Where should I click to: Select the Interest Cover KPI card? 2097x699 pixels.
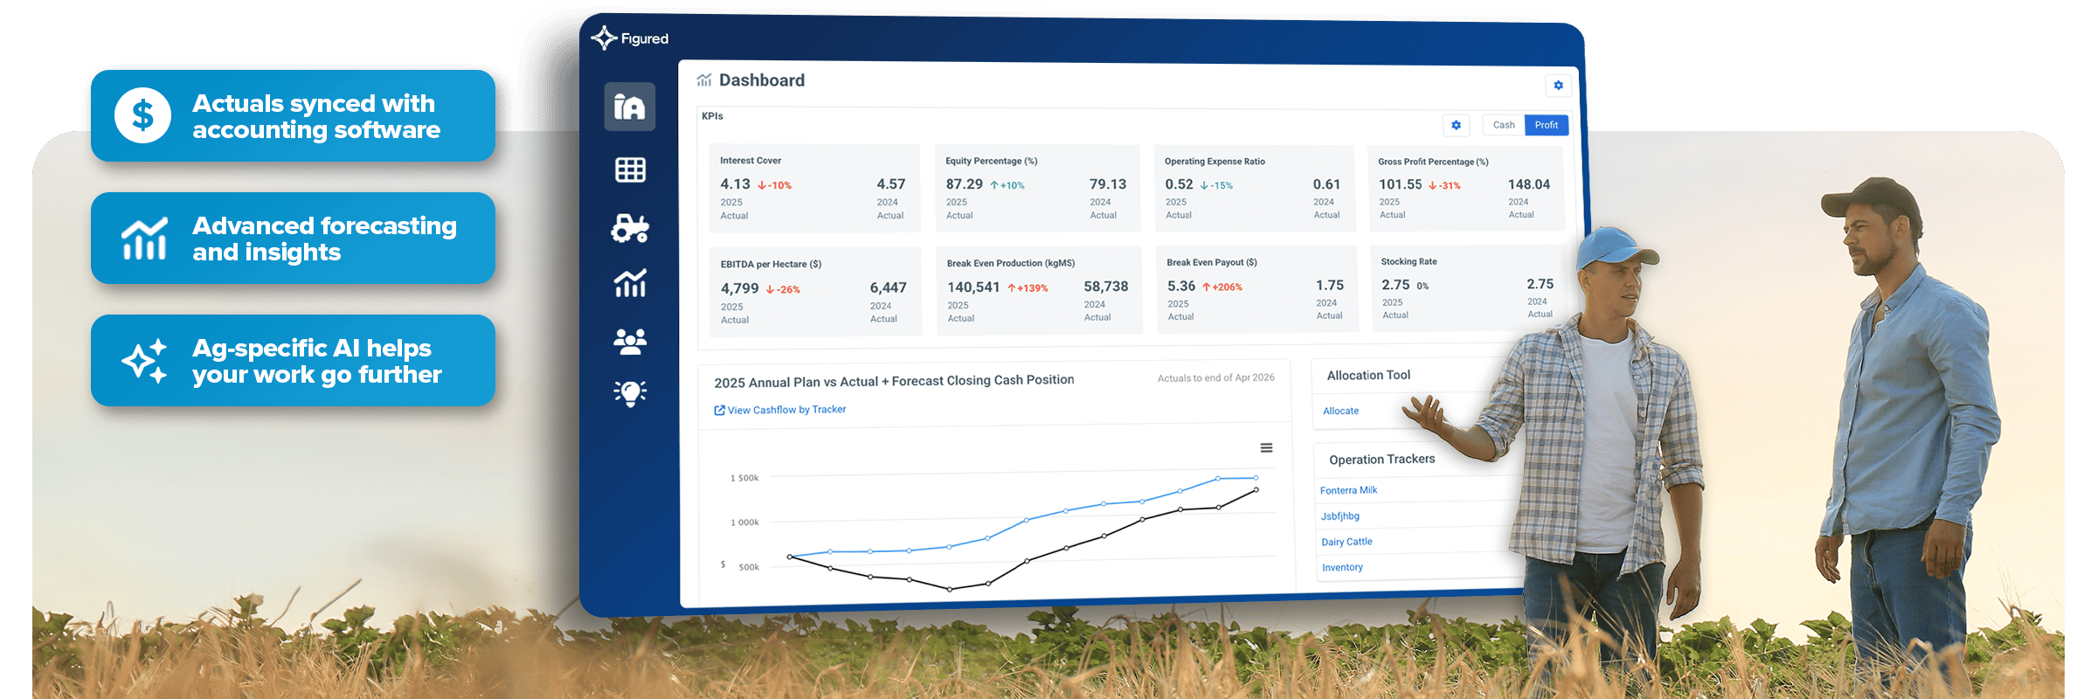(814, 188)
